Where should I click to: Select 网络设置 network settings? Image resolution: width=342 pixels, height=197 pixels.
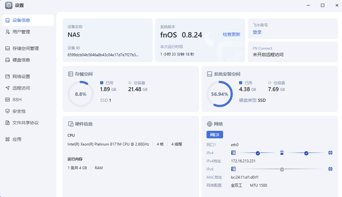pyautogui.click(x=21, y=76)
